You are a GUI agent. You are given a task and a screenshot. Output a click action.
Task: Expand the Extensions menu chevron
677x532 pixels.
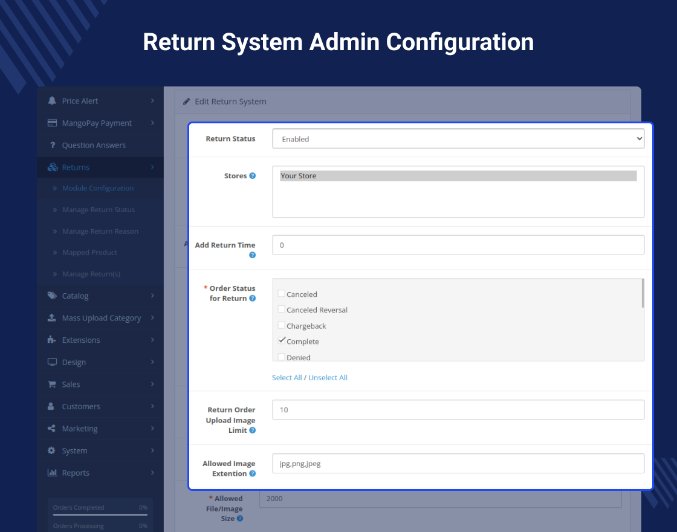point(152,340)
